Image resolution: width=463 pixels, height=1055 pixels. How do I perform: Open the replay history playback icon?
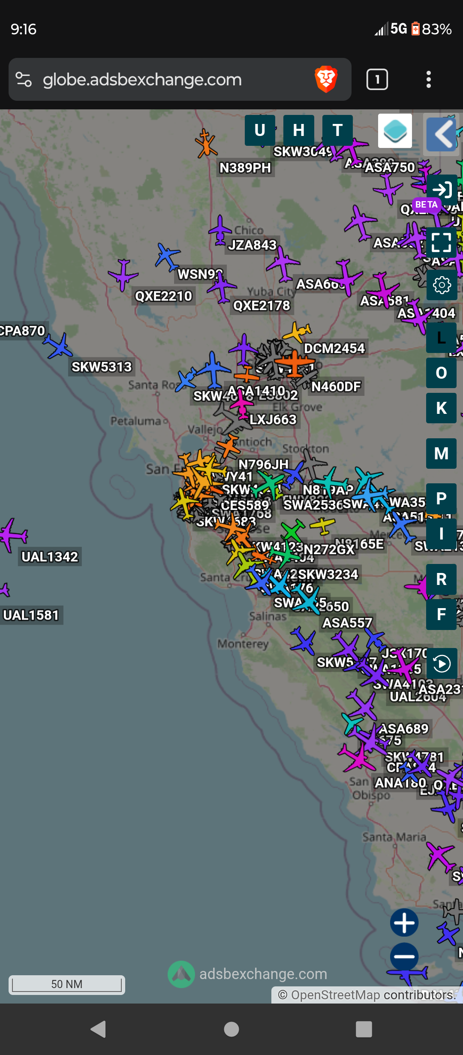[442, 663]
